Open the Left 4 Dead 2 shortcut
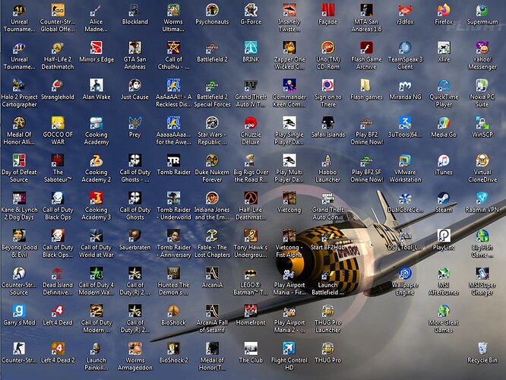The width and height of the screenshot is (506, 380). click(x=58, y=353)
